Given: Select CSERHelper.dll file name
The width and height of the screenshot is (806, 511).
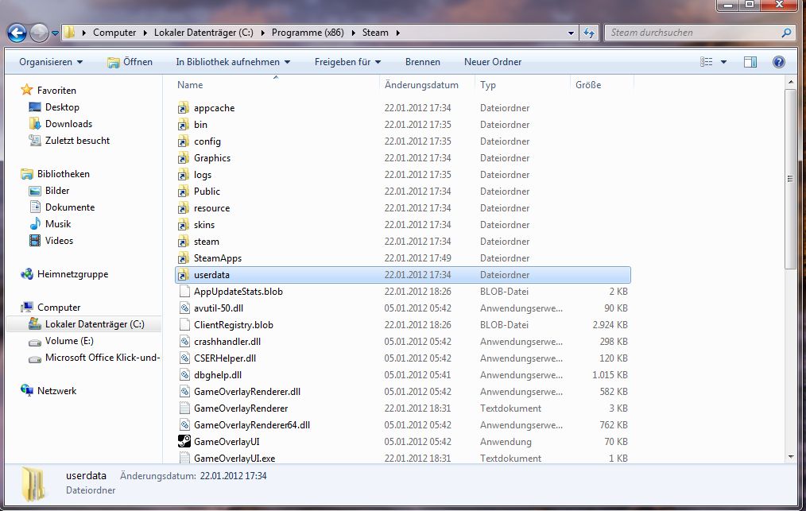Looking at the screenshot, I should pyautogui.click(x=225, y=358).
